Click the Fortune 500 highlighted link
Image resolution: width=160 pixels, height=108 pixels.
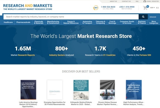click(145, 55)
